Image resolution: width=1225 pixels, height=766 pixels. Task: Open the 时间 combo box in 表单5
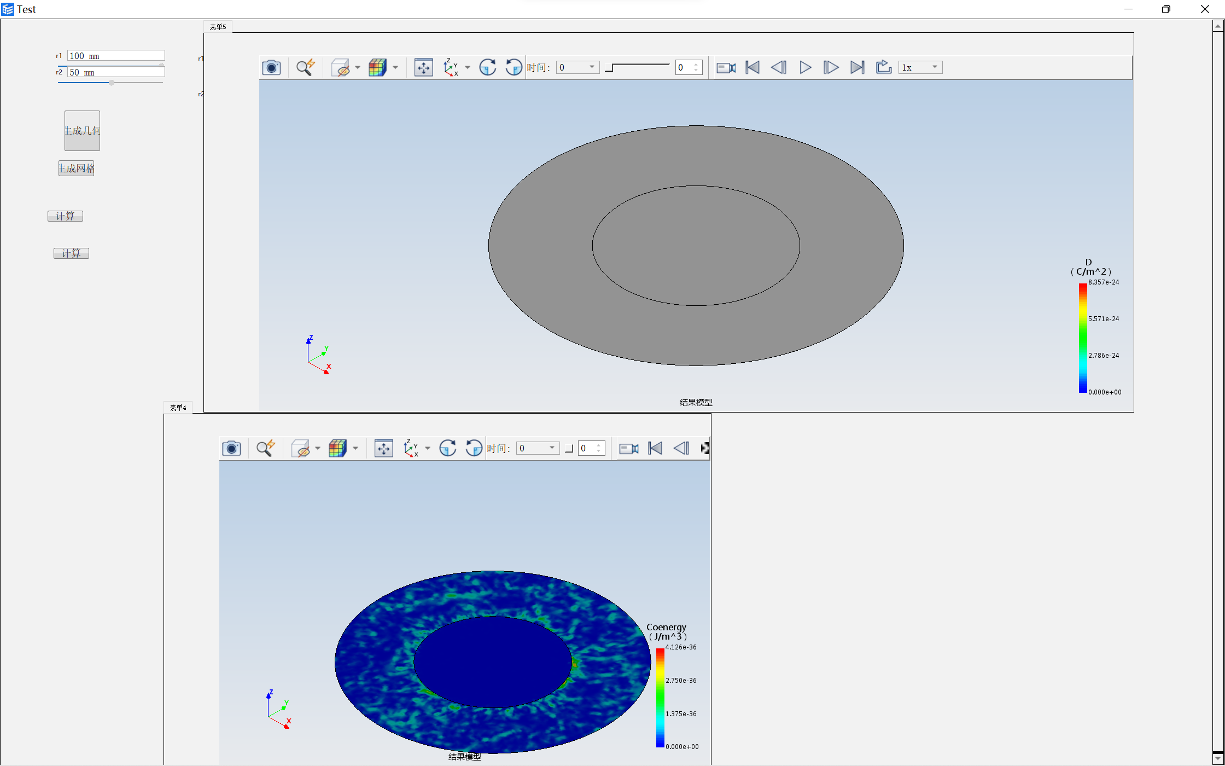click(577, 67)
